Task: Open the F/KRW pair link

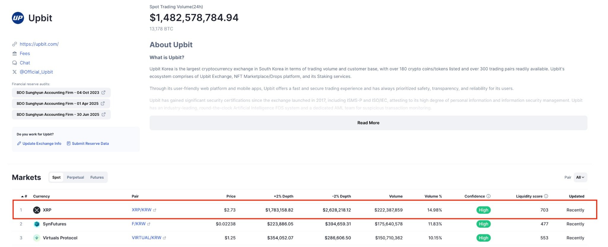Action: click(139, 224)
